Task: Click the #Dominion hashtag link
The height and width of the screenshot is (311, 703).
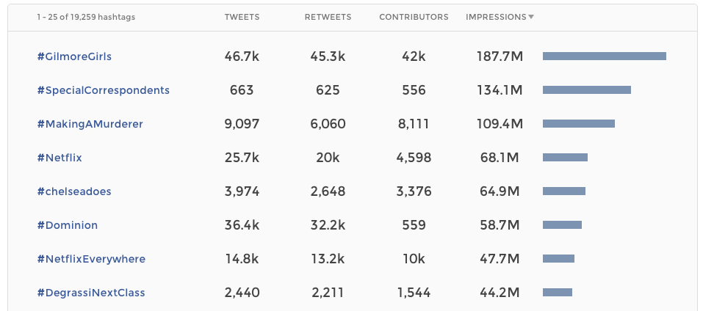Action: 67,225
